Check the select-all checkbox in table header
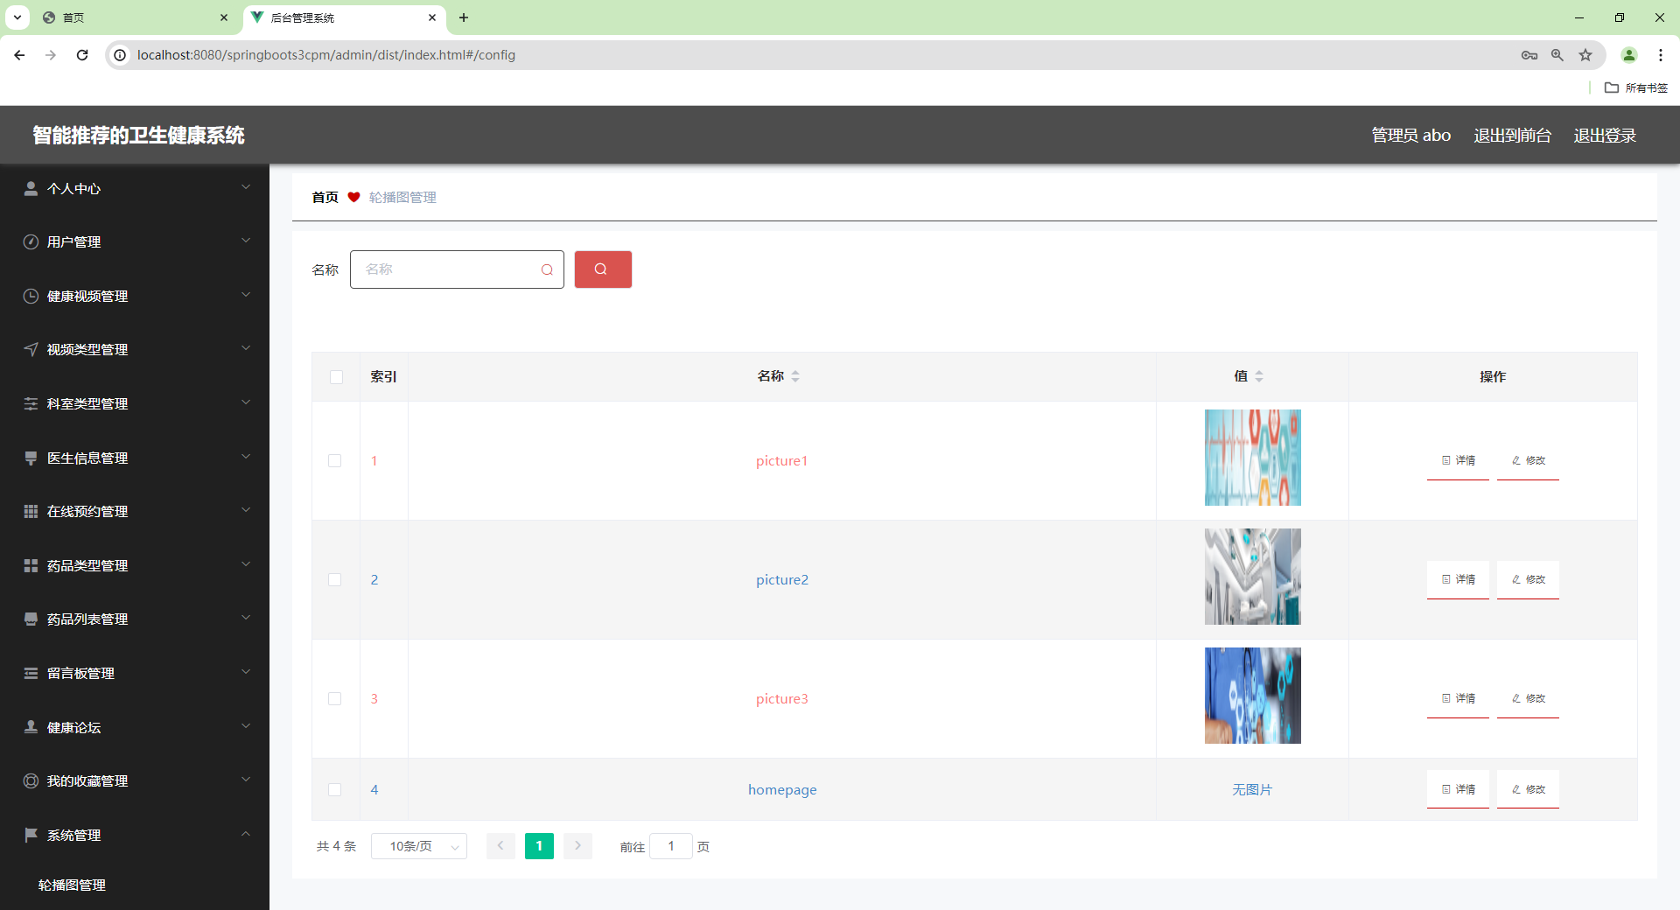1680x910 pixels. pyautogui.click(x=336, y=376)
